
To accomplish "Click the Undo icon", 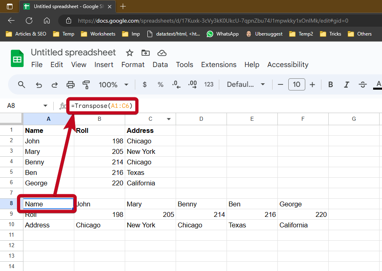I will (38, 85).
